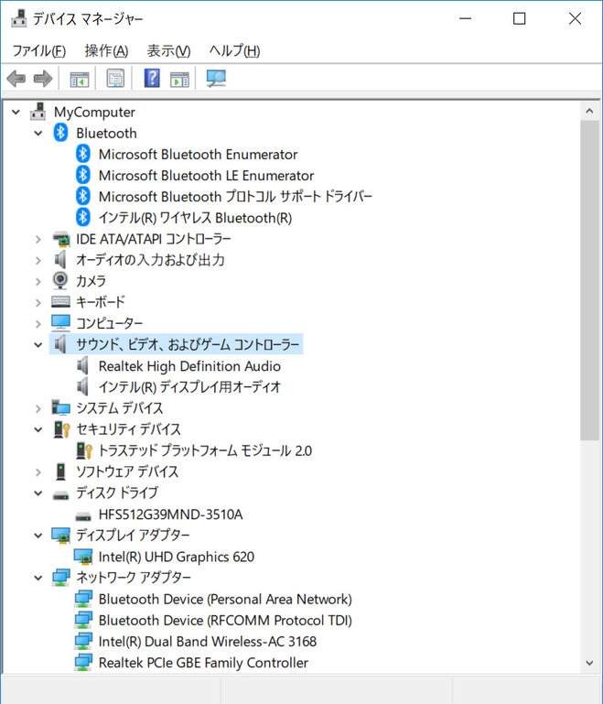Click the vertical scrollbar thumb

coord(589,281)
